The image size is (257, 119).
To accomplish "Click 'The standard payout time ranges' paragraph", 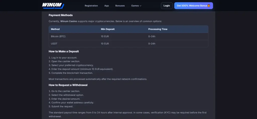I will [x=127, y=114].
